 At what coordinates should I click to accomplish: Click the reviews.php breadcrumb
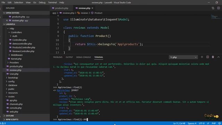[68, 13]
